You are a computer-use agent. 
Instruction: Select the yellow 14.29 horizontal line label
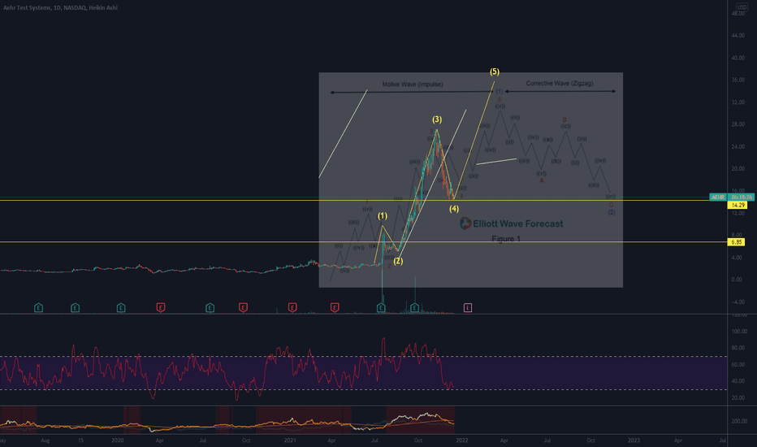[738, 205]
